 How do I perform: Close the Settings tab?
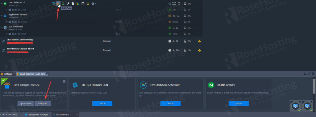point(14,73)
